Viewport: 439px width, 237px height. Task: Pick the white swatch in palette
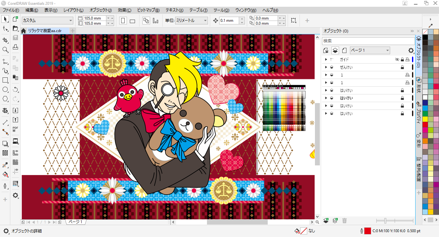(x=425, y=97)
